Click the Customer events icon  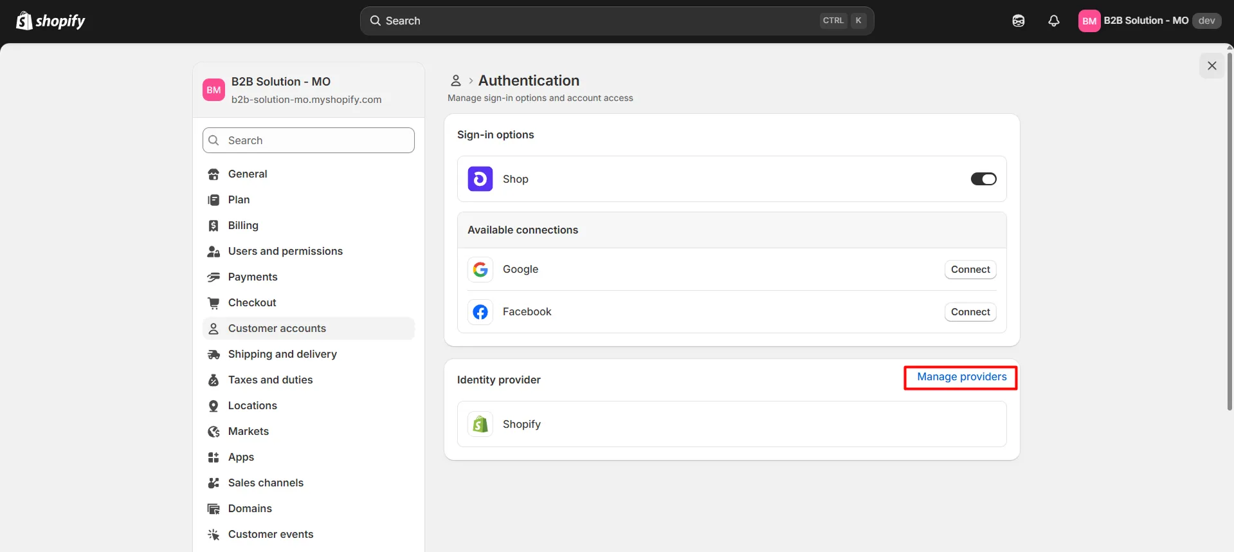click(213, 535)
